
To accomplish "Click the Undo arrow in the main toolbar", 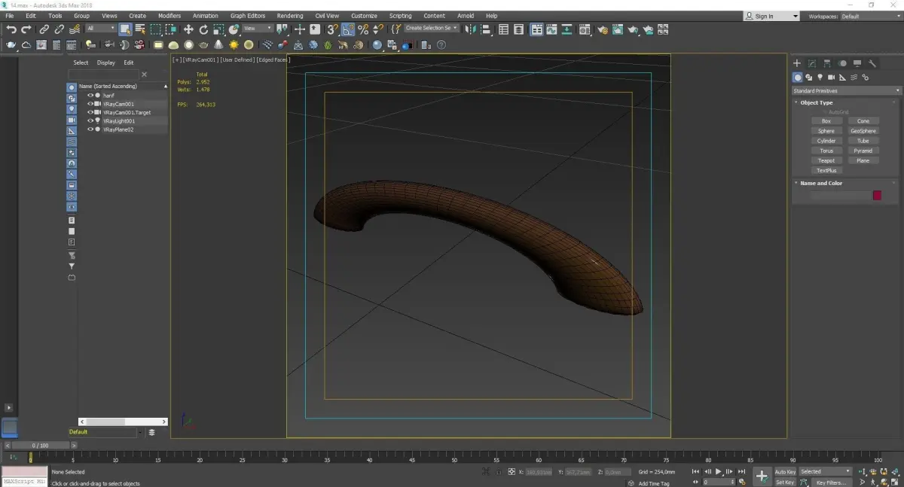I will click(x=11, y=29).
